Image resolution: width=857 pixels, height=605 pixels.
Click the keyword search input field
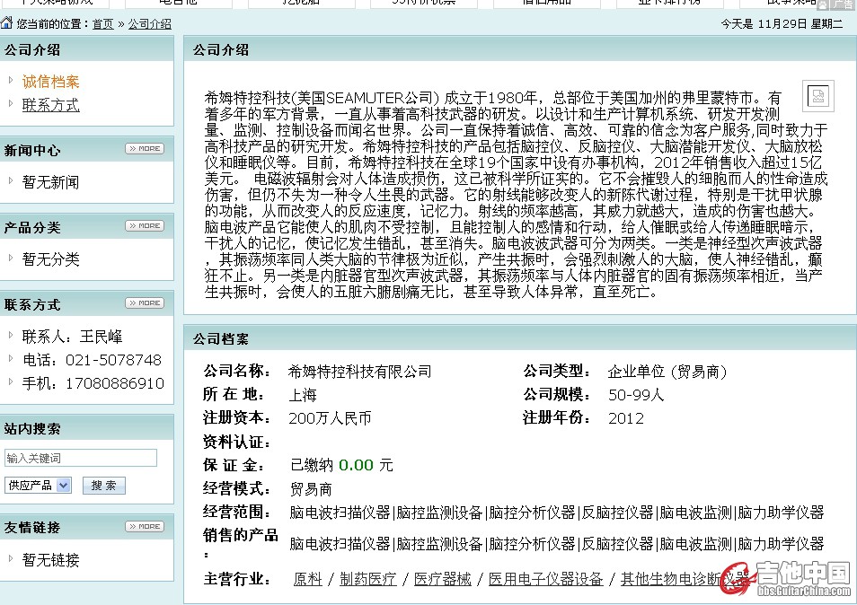pos(81,458)
